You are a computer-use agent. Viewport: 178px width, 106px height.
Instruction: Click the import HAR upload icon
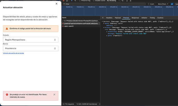coord(127,1)
